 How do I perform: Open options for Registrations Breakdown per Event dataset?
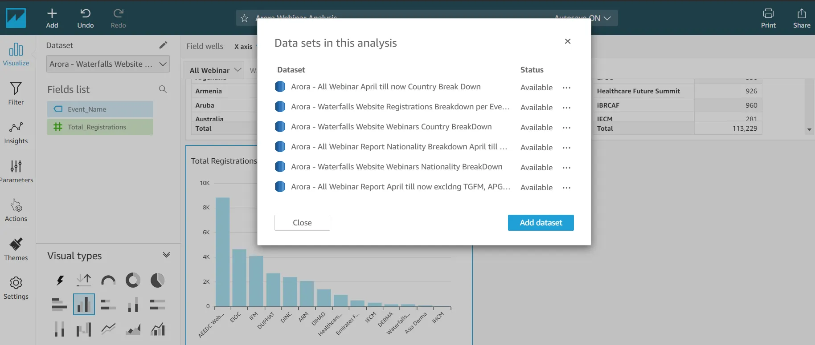pos(566,108)
